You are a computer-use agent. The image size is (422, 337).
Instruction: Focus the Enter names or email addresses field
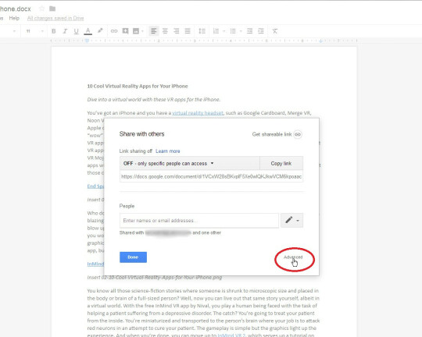(x=199, y=221)
